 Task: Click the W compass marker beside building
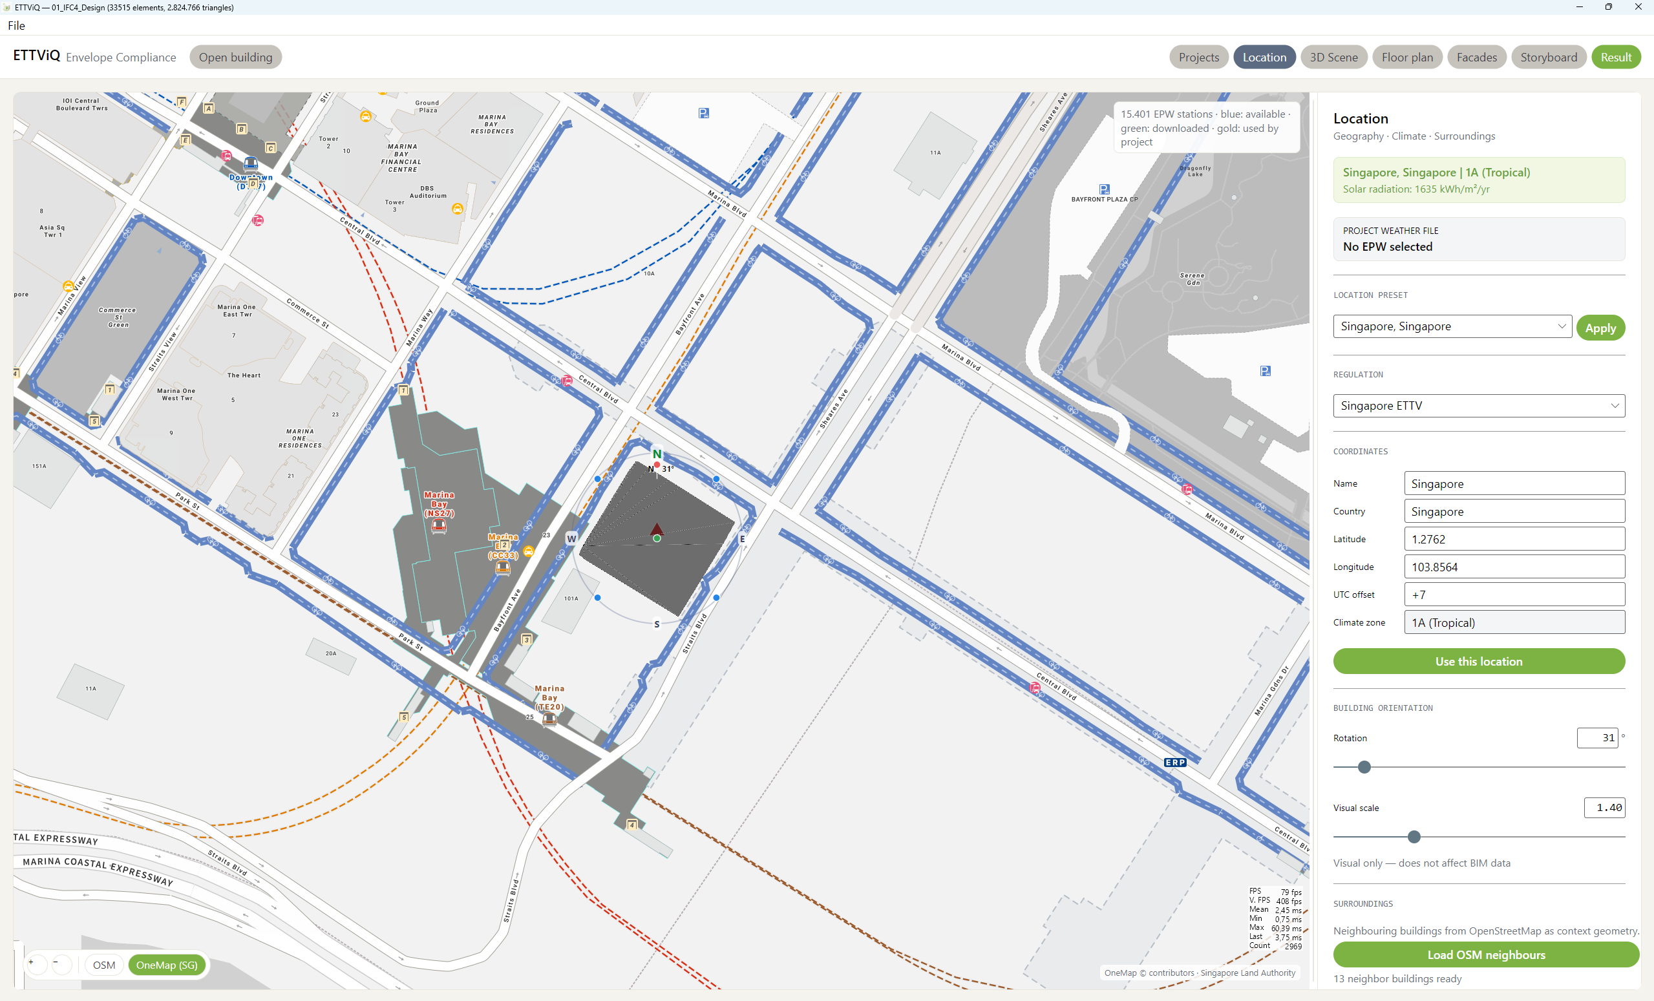pos(571,538)
